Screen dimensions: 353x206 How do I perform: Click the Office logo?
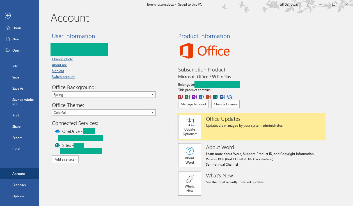[205, 51]
